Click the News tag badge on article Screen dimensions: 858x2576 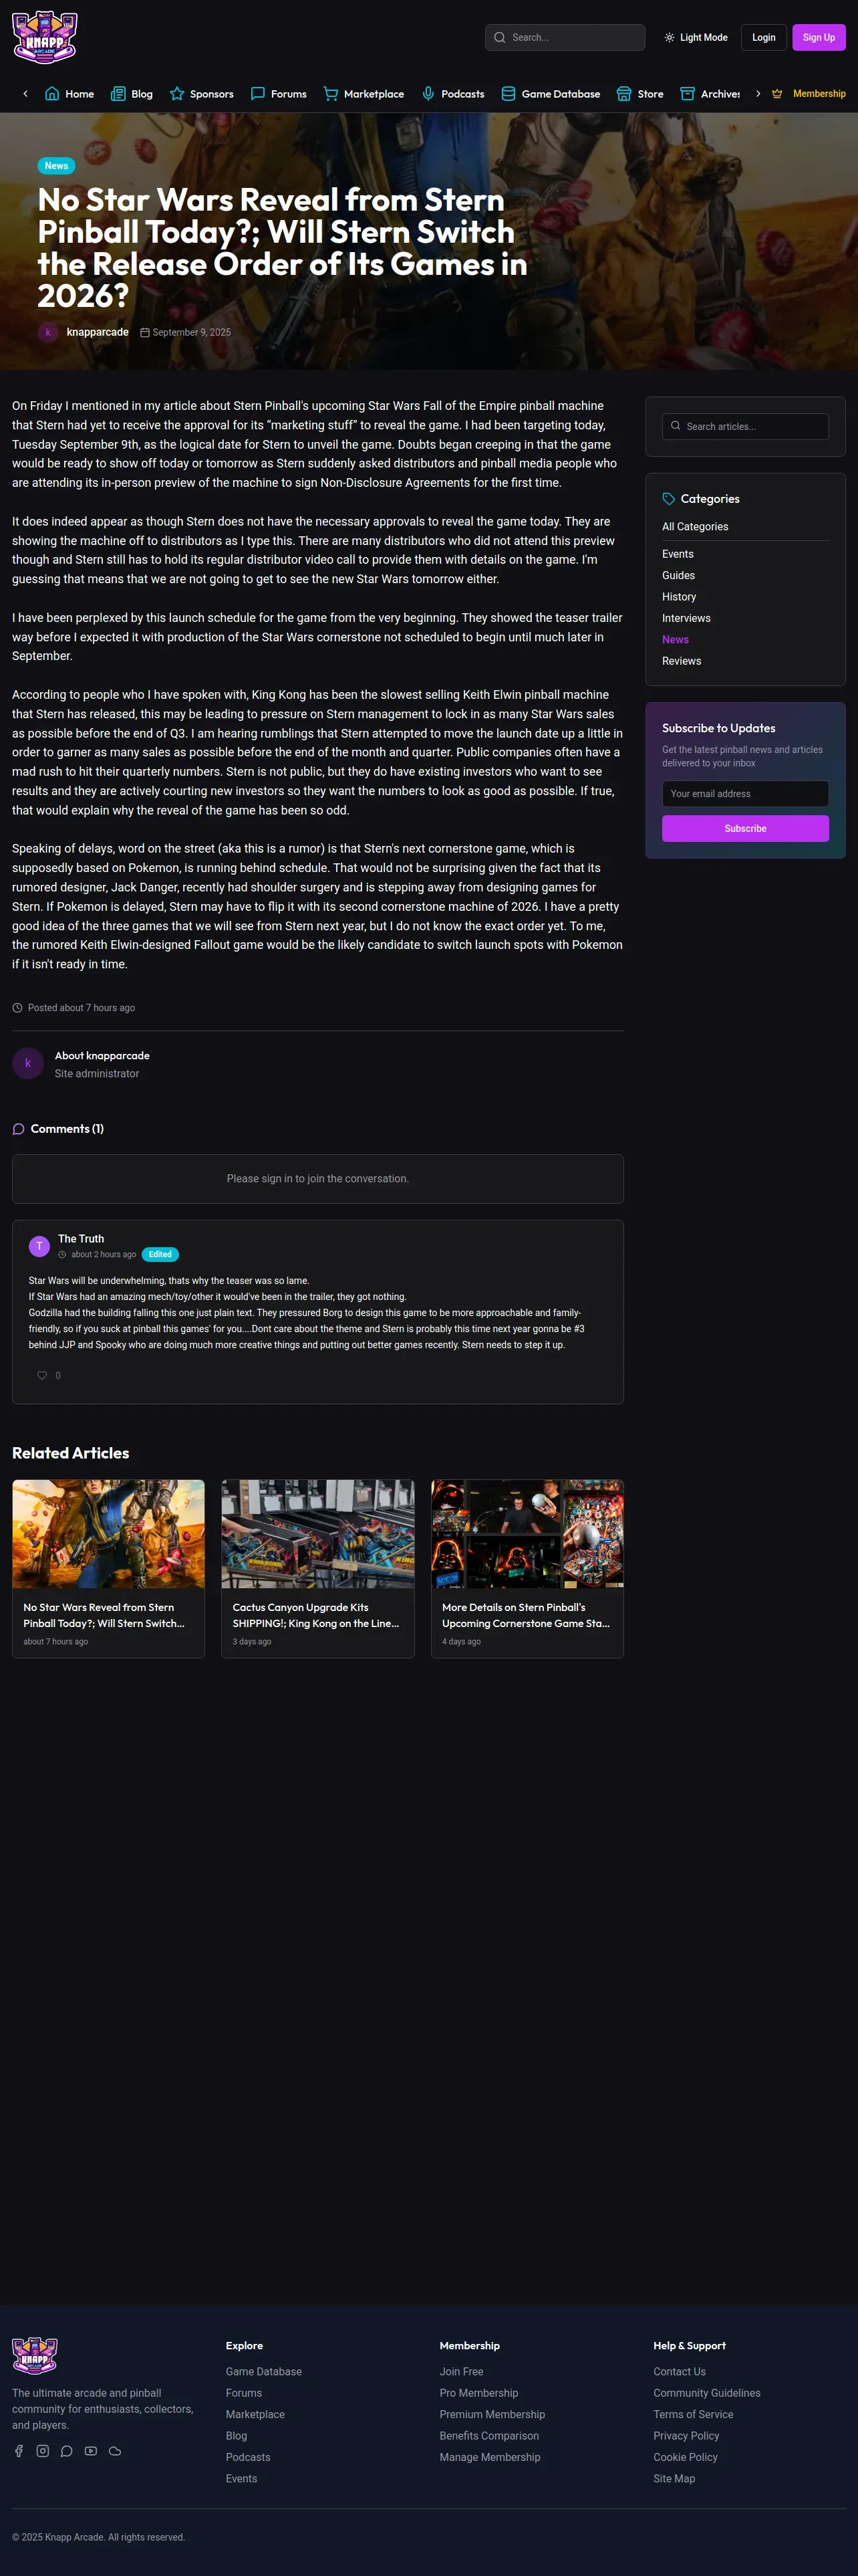pos(57,166)
